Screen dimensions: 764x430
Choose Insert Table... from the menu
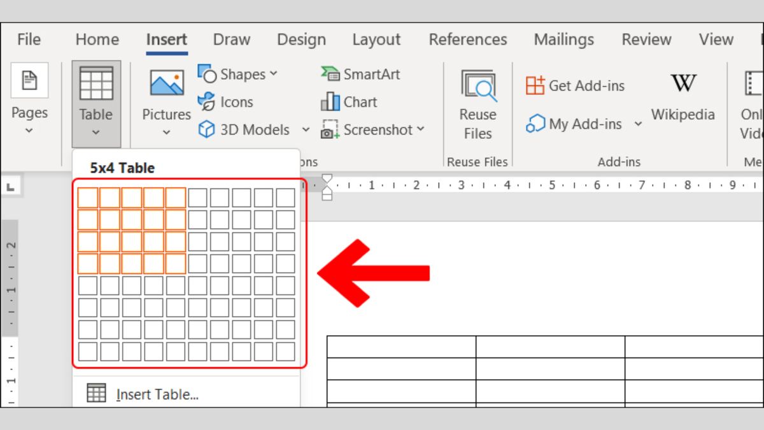click(157, 394)
